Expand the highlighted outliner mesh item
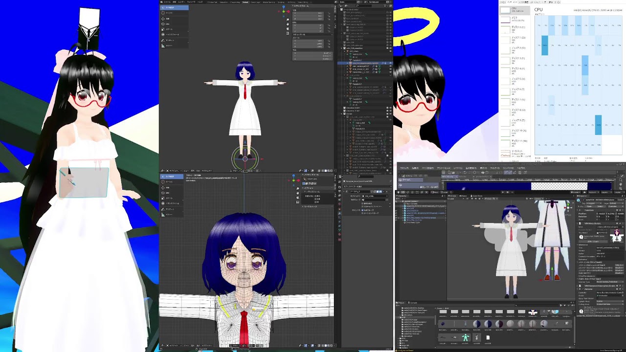The height and width of the screenshot is (352, 626). [x=347, y=63]
